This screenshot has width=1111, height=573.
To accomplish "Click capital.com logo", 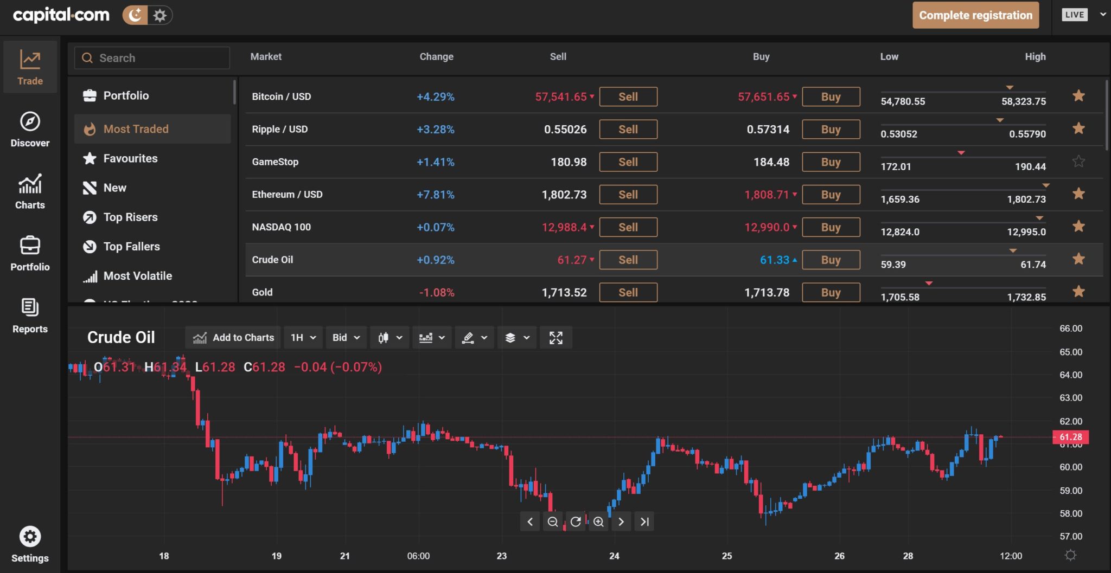I will tap(61, 15).
